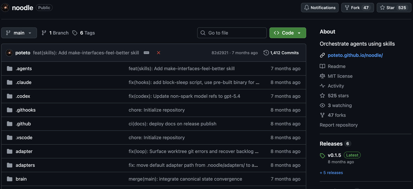Open the + 5 releases link

point(331,173)
